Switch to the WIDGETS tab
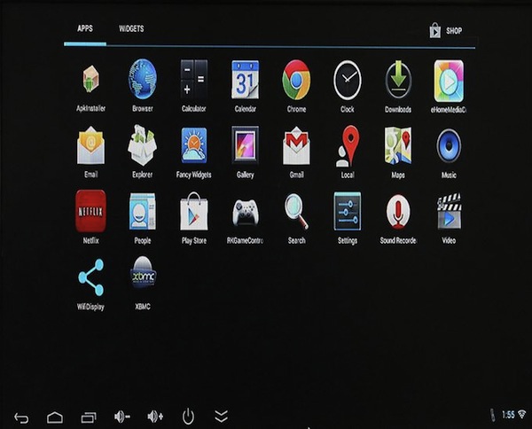Viewport: 532px width, 429px height. [x=131, y=29]
